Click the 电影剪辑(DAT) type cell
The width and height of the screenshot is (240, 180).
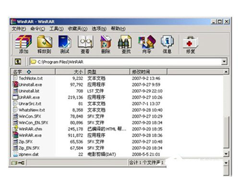click(102, 155)
